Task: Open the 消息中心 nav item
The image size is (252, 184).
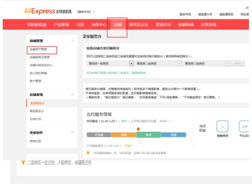Action: [99, 24]
